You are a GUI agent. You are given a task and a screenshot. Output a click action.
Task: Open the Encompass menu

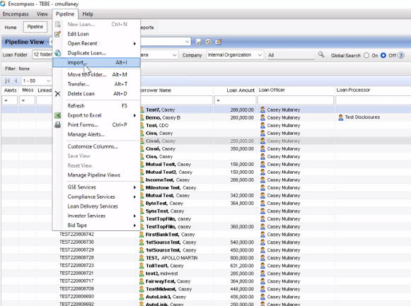click(16, 14)
